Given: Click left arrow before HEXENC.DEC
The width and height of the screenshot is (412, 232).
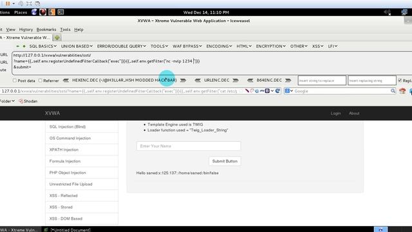Looking at the screenshot, I should coord(66,81).
